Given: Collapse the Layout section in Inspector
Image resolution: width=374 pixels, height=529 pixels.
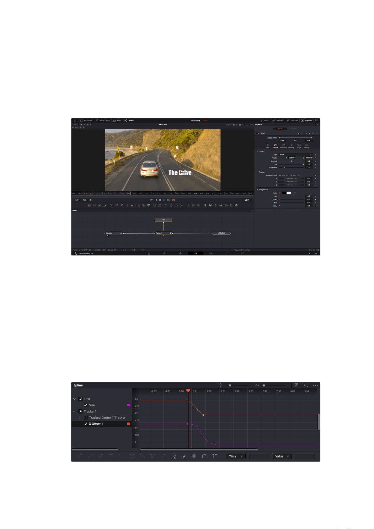Looking at the screenshot, I should [x=258, y=151].
